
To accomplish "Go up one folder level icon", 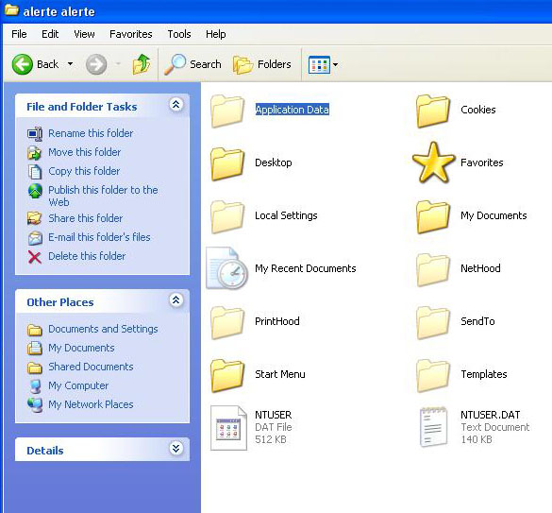I will (x=142, y=64).
